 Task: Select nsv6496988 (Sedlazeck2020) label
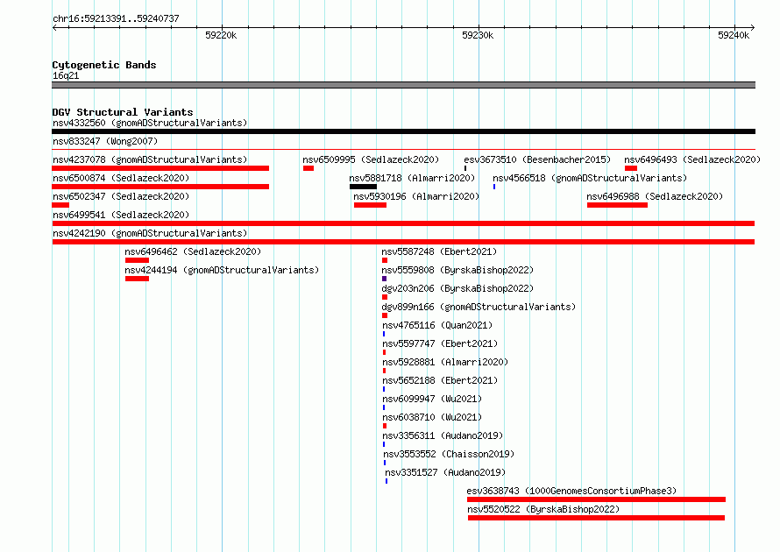655,196
